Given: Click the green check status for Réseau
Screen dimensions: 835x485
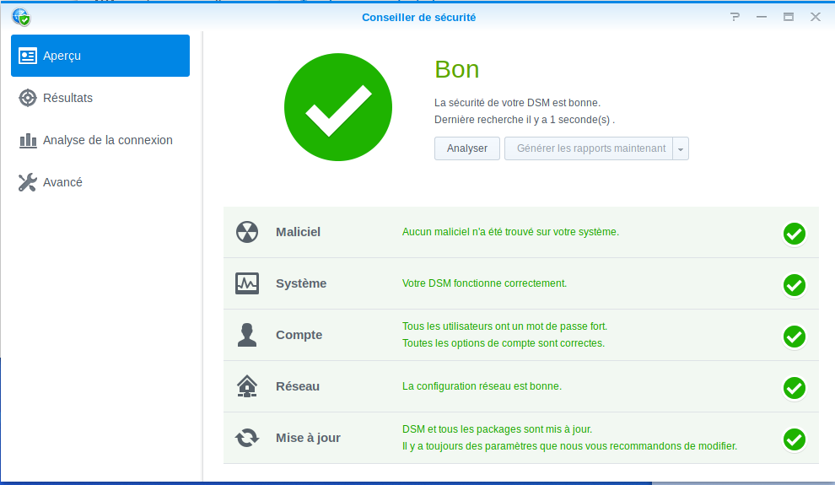Looking at the screenshot, I should (x=794, y=388).
